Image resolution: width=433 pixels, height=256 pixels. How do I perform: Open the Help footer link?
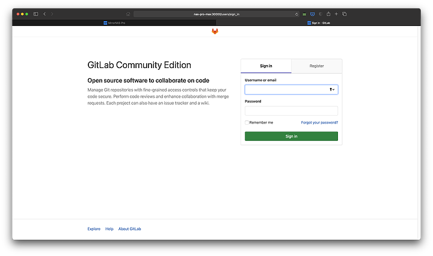point(109,229)
